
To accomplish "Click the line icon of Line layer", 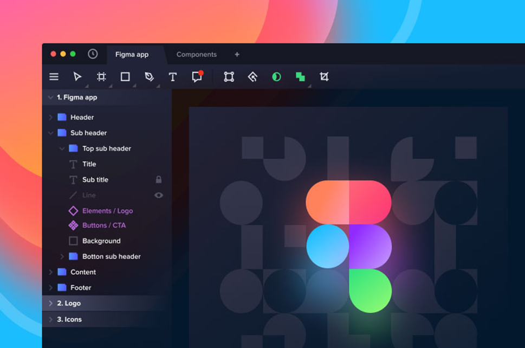I will [x=73, y=195].
